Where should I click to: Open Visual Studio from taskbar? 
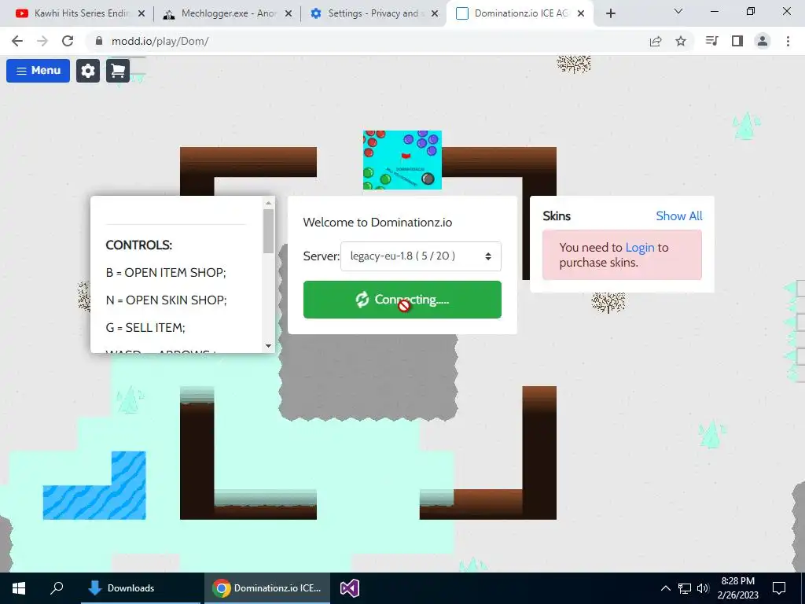tap(350, 588)
